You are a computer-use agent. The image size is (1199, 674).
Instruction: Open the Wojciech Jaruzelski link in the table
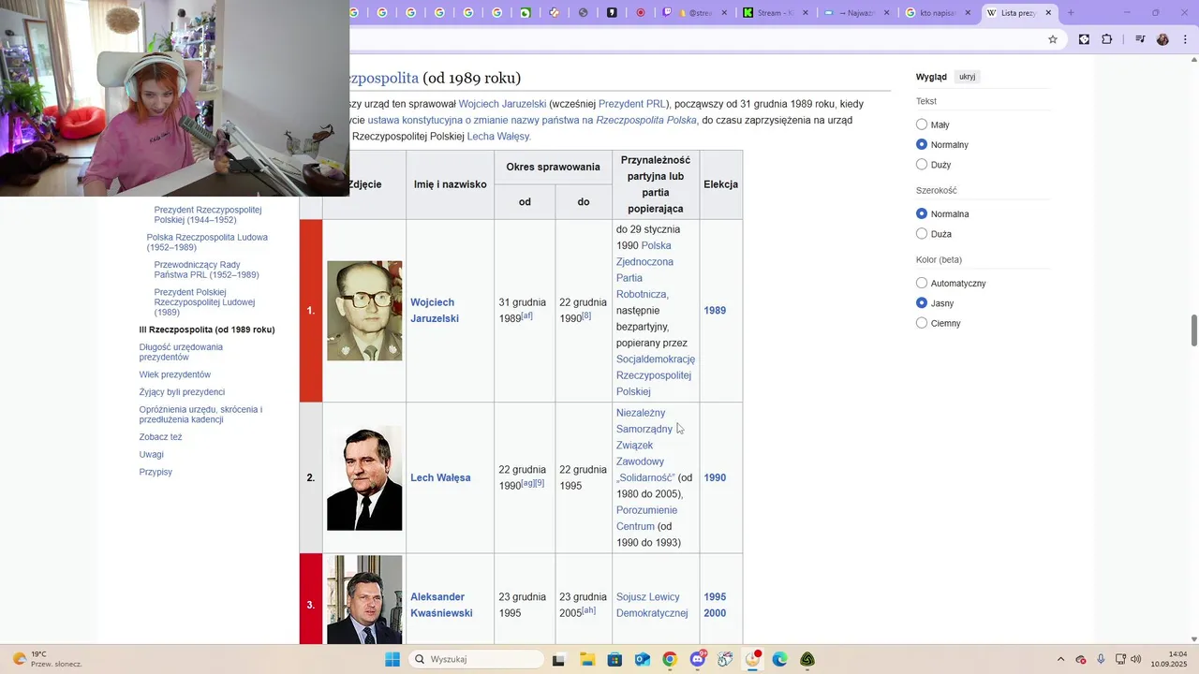[x=435, y=311]
